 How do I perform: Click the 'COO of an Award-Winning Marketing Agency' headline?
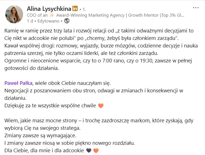[105, 15]
